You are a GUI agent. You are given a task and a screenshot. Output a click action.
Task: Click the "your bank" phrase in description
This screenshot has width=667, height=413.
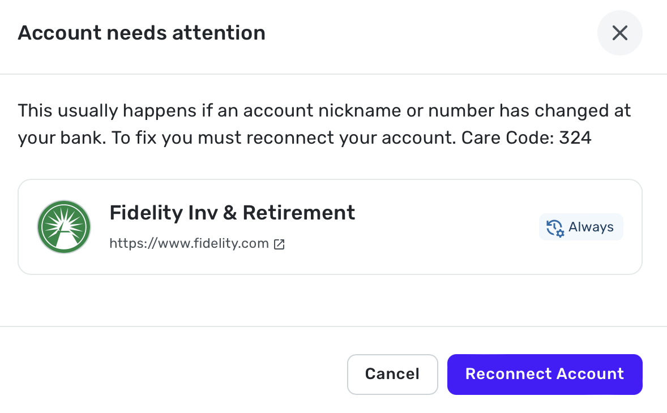[62, 138]
